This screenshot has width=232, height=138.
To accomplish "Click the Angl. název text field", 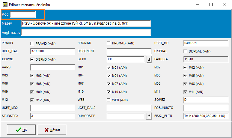I will point(86,32).
